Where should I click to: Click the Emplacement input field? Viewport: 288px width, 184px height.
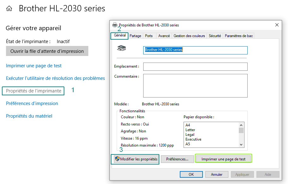click(x=195, y=67)
